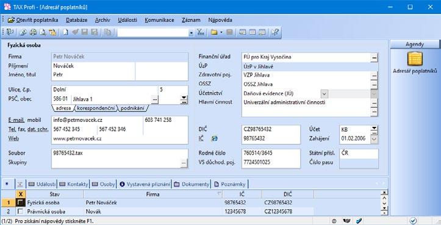Open the Poznámky tab

click(230, 184)
